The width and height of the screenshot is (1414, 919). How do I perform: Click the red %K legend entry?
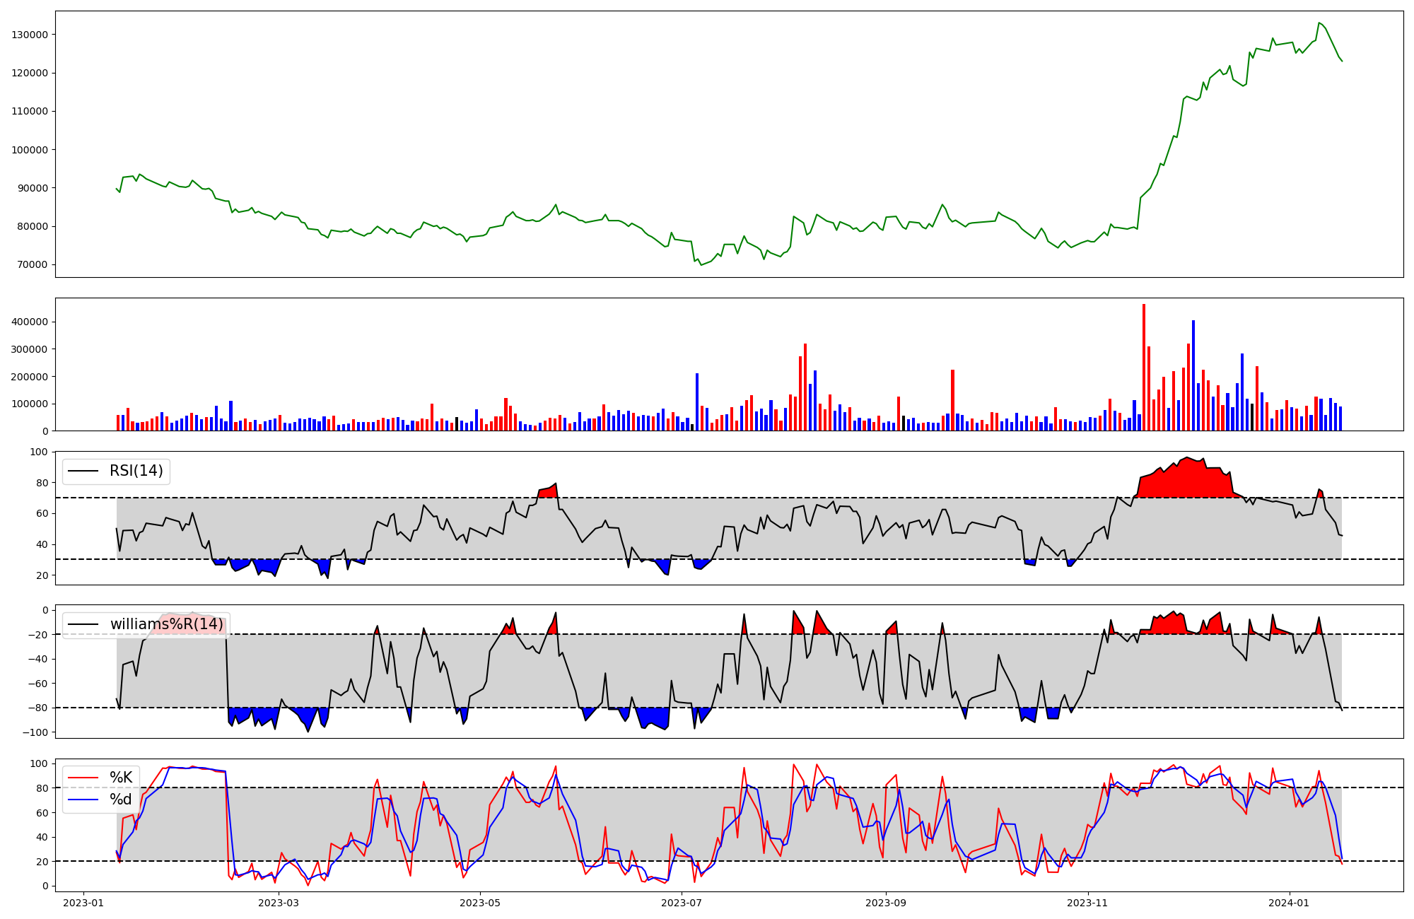[x=120, y=778]
